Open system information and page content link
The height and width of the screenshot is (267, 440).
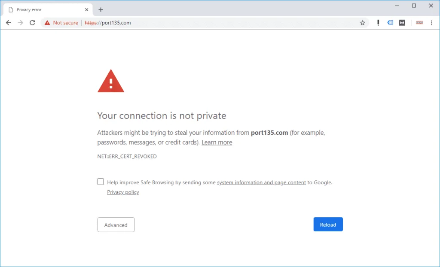[x=261, y=182]
